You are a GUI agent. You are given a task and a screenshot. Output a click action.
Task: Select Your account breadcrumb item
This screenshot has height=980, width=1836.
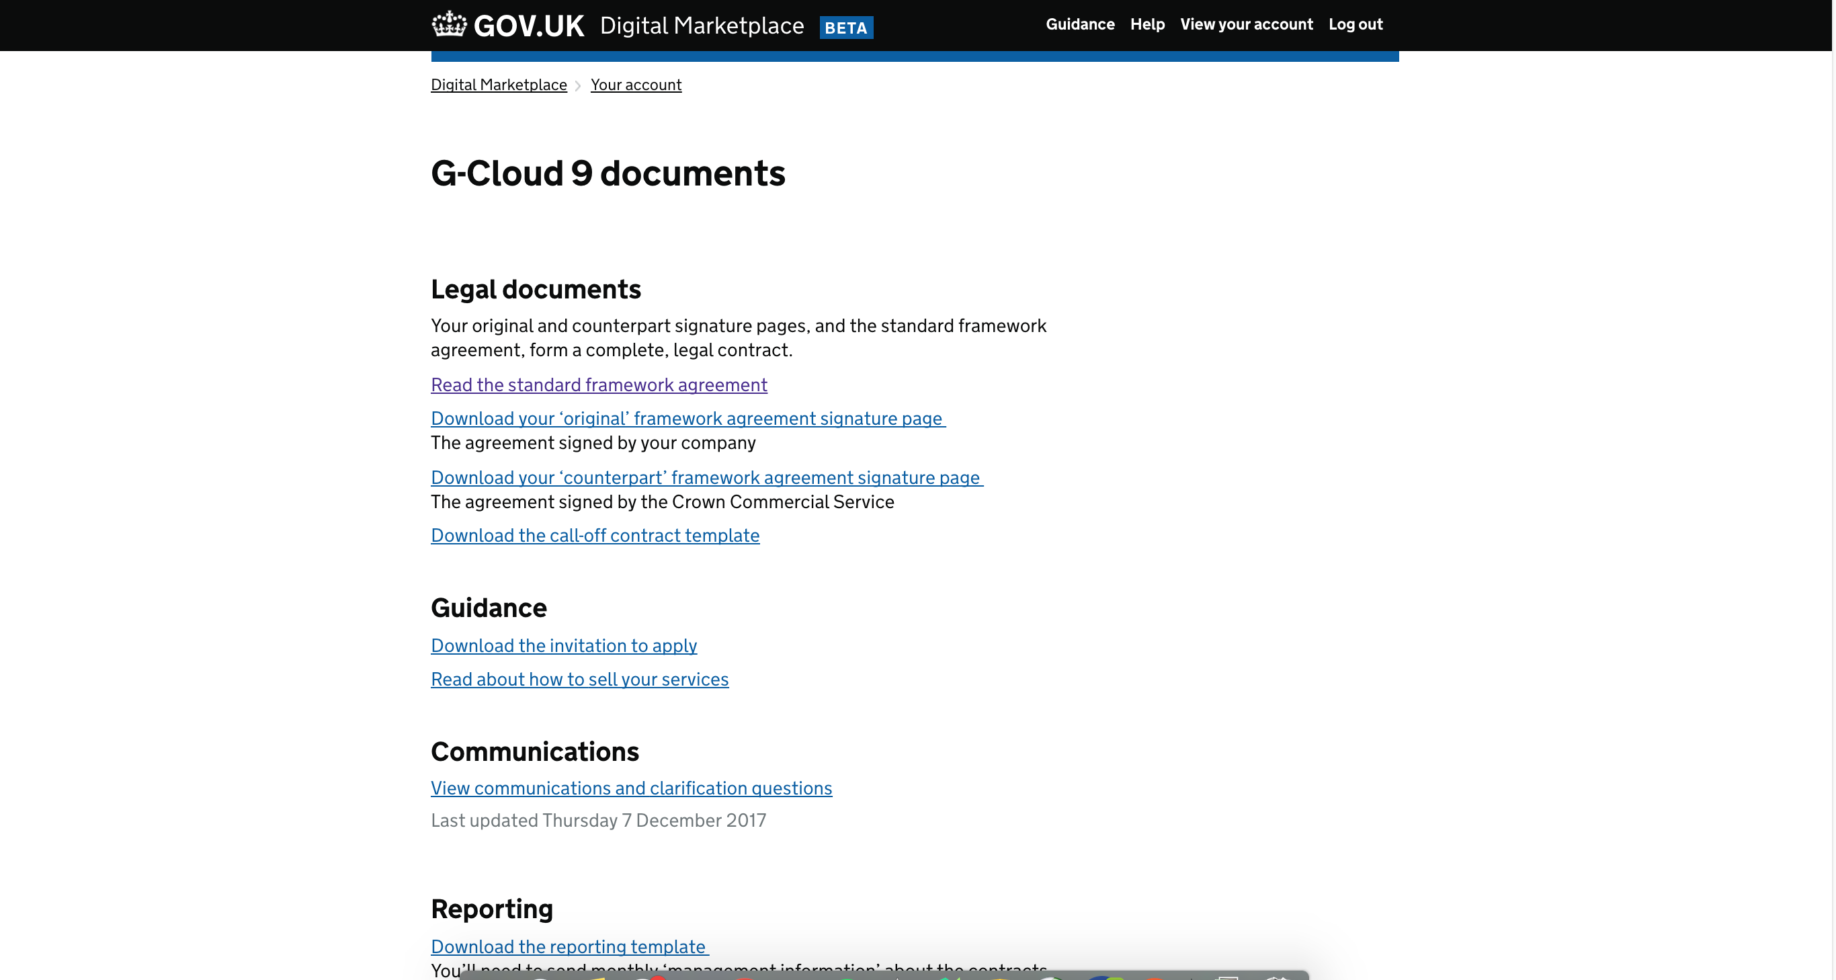[x=635, y=85]
